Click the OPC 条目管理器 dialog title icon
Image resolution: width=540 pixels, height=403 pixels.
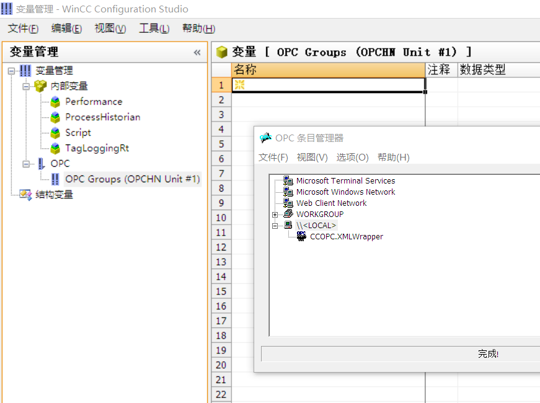265,138
